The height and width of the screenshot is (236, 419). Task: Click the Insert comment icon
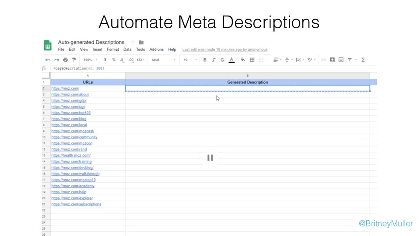pyautogui.click(x=332, y=60)
